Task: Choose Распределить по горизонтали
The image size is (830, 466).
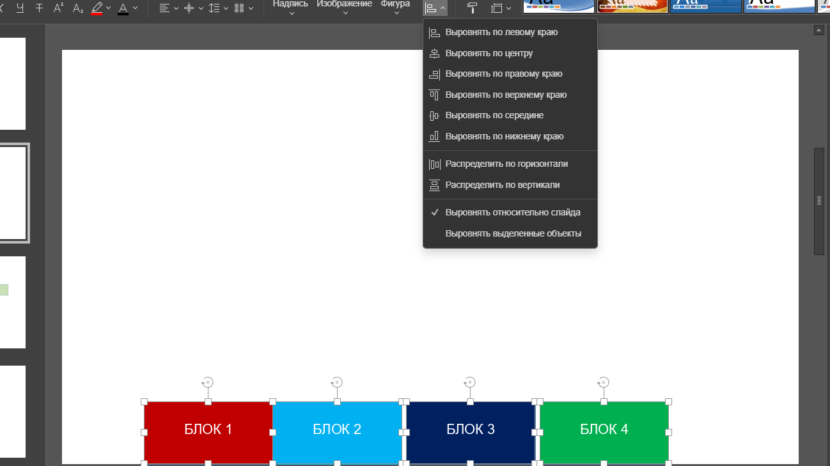Action: click(x=510, y=164)
